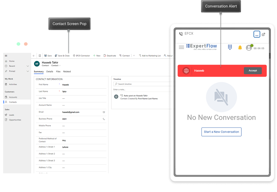Open EFCX Connector from the toolbar

pos(81,56)
